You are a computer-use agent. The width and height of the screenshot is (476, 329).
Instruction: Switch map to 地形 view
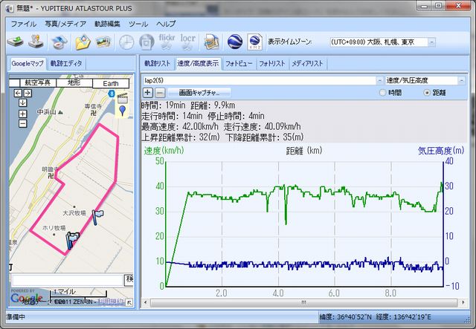click(74, 82)
